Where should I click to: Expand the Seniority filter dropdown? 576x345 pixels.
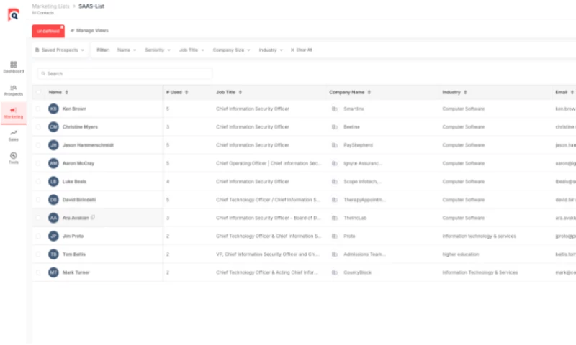(158, 50)
